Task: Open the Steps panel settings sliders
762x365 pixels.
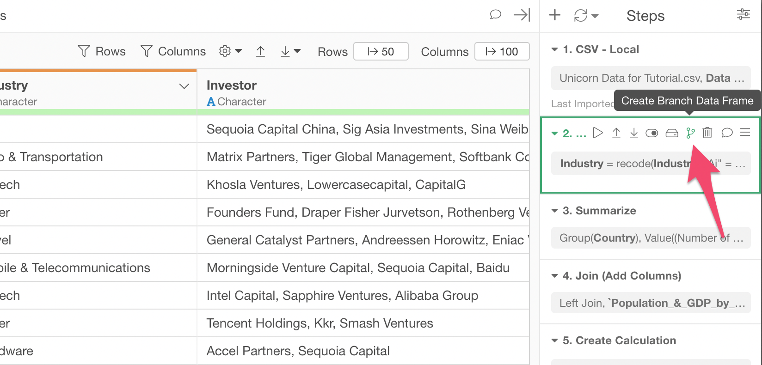Action: pyautogui.click(x=743, y=15)
